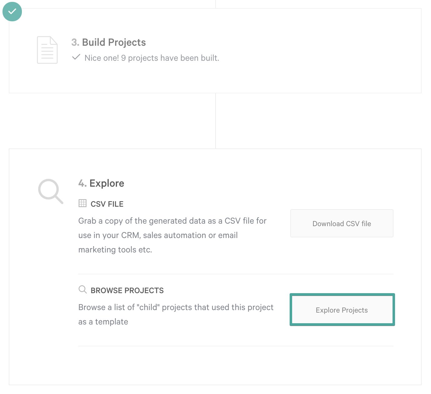Open the Explore Projects button
431x394 pixels.
[342, 310]
